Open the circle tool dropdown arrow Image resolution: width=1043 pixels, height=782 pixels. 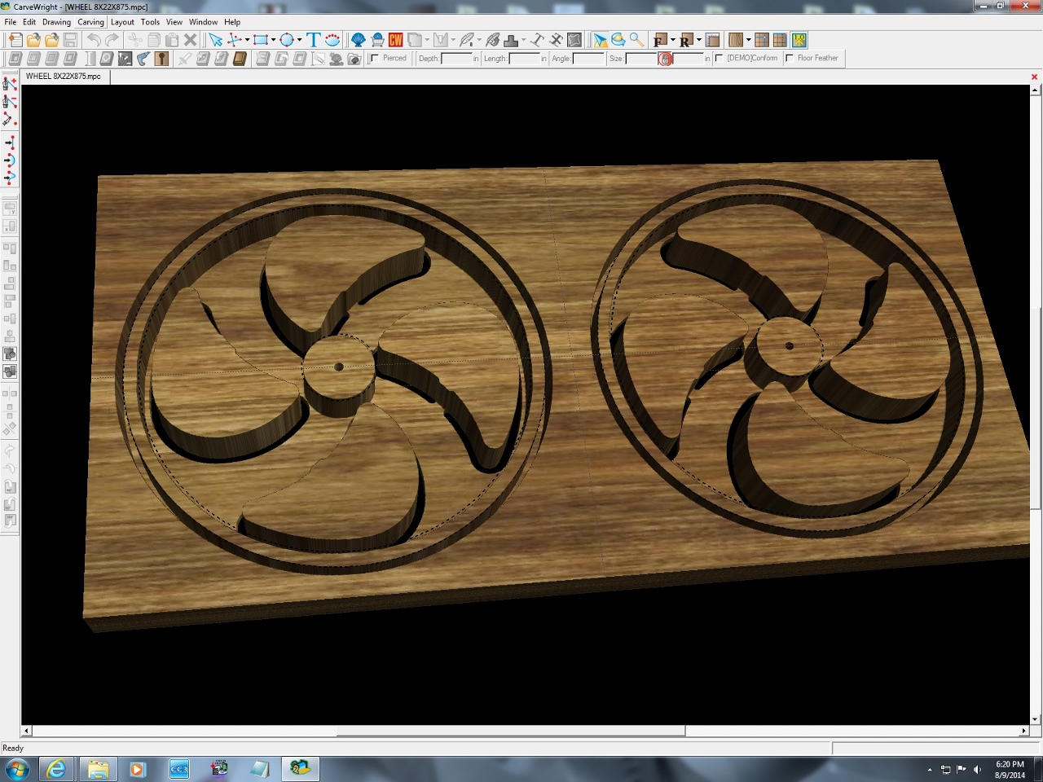(x=299, y=40)
